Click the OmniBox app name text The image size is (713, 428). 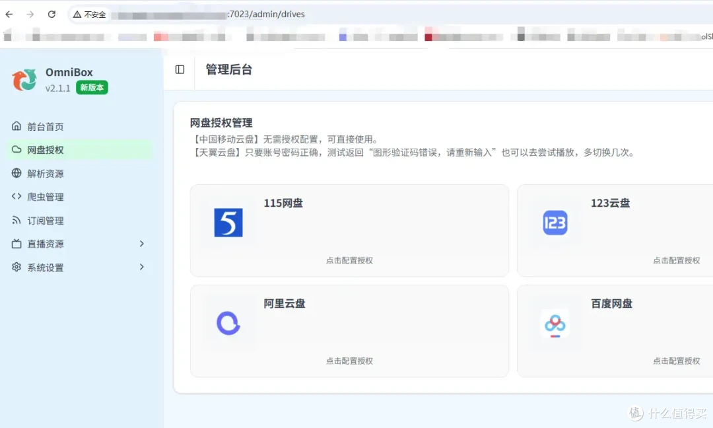pyautogui.click(x=69, y=72)
